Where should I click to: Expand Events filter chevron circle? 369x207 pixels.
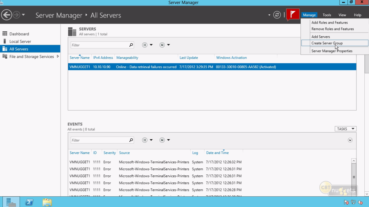[x=350, y=140]
